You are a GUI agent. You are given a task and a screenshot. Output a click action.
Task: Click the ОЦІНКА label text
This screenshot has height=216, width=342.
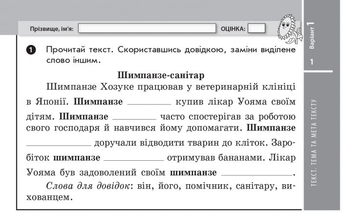point(233,29)
